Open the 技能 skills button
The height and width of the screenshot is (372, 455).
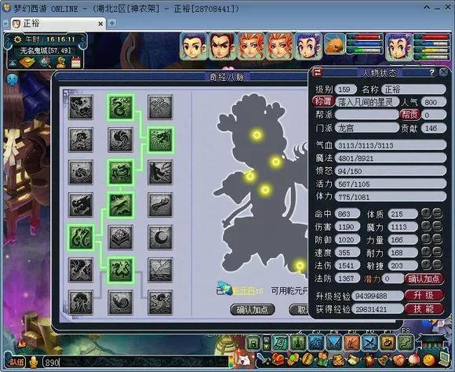point(424,308)
